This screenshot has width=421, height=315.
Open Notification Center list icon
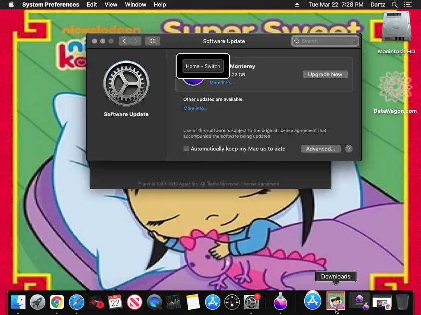point(408,5)
